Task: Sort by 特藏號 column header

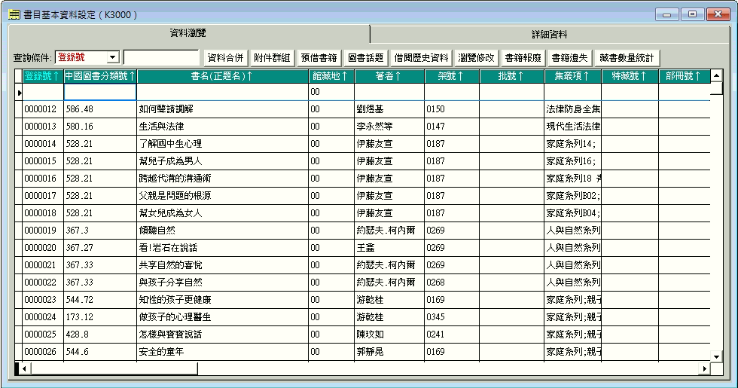Action: pos(630,76)
